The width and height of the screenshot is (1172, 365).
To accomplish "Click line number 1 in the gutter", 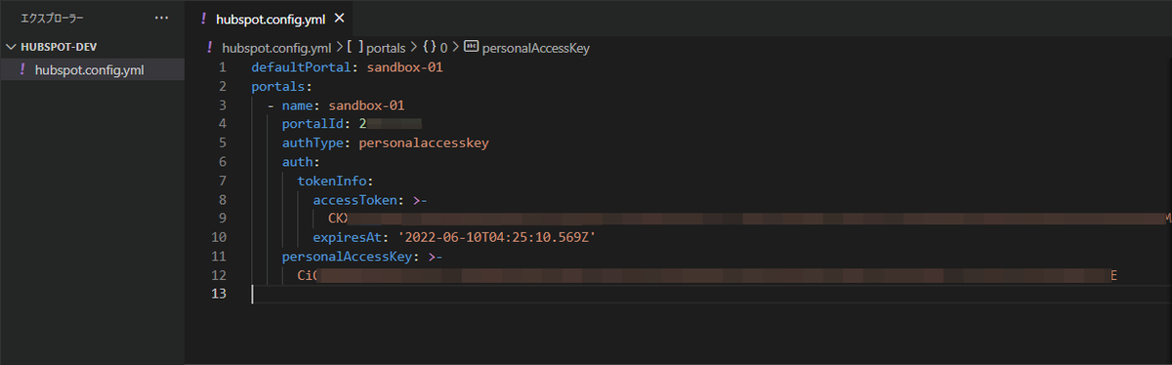I will point(223,67).
